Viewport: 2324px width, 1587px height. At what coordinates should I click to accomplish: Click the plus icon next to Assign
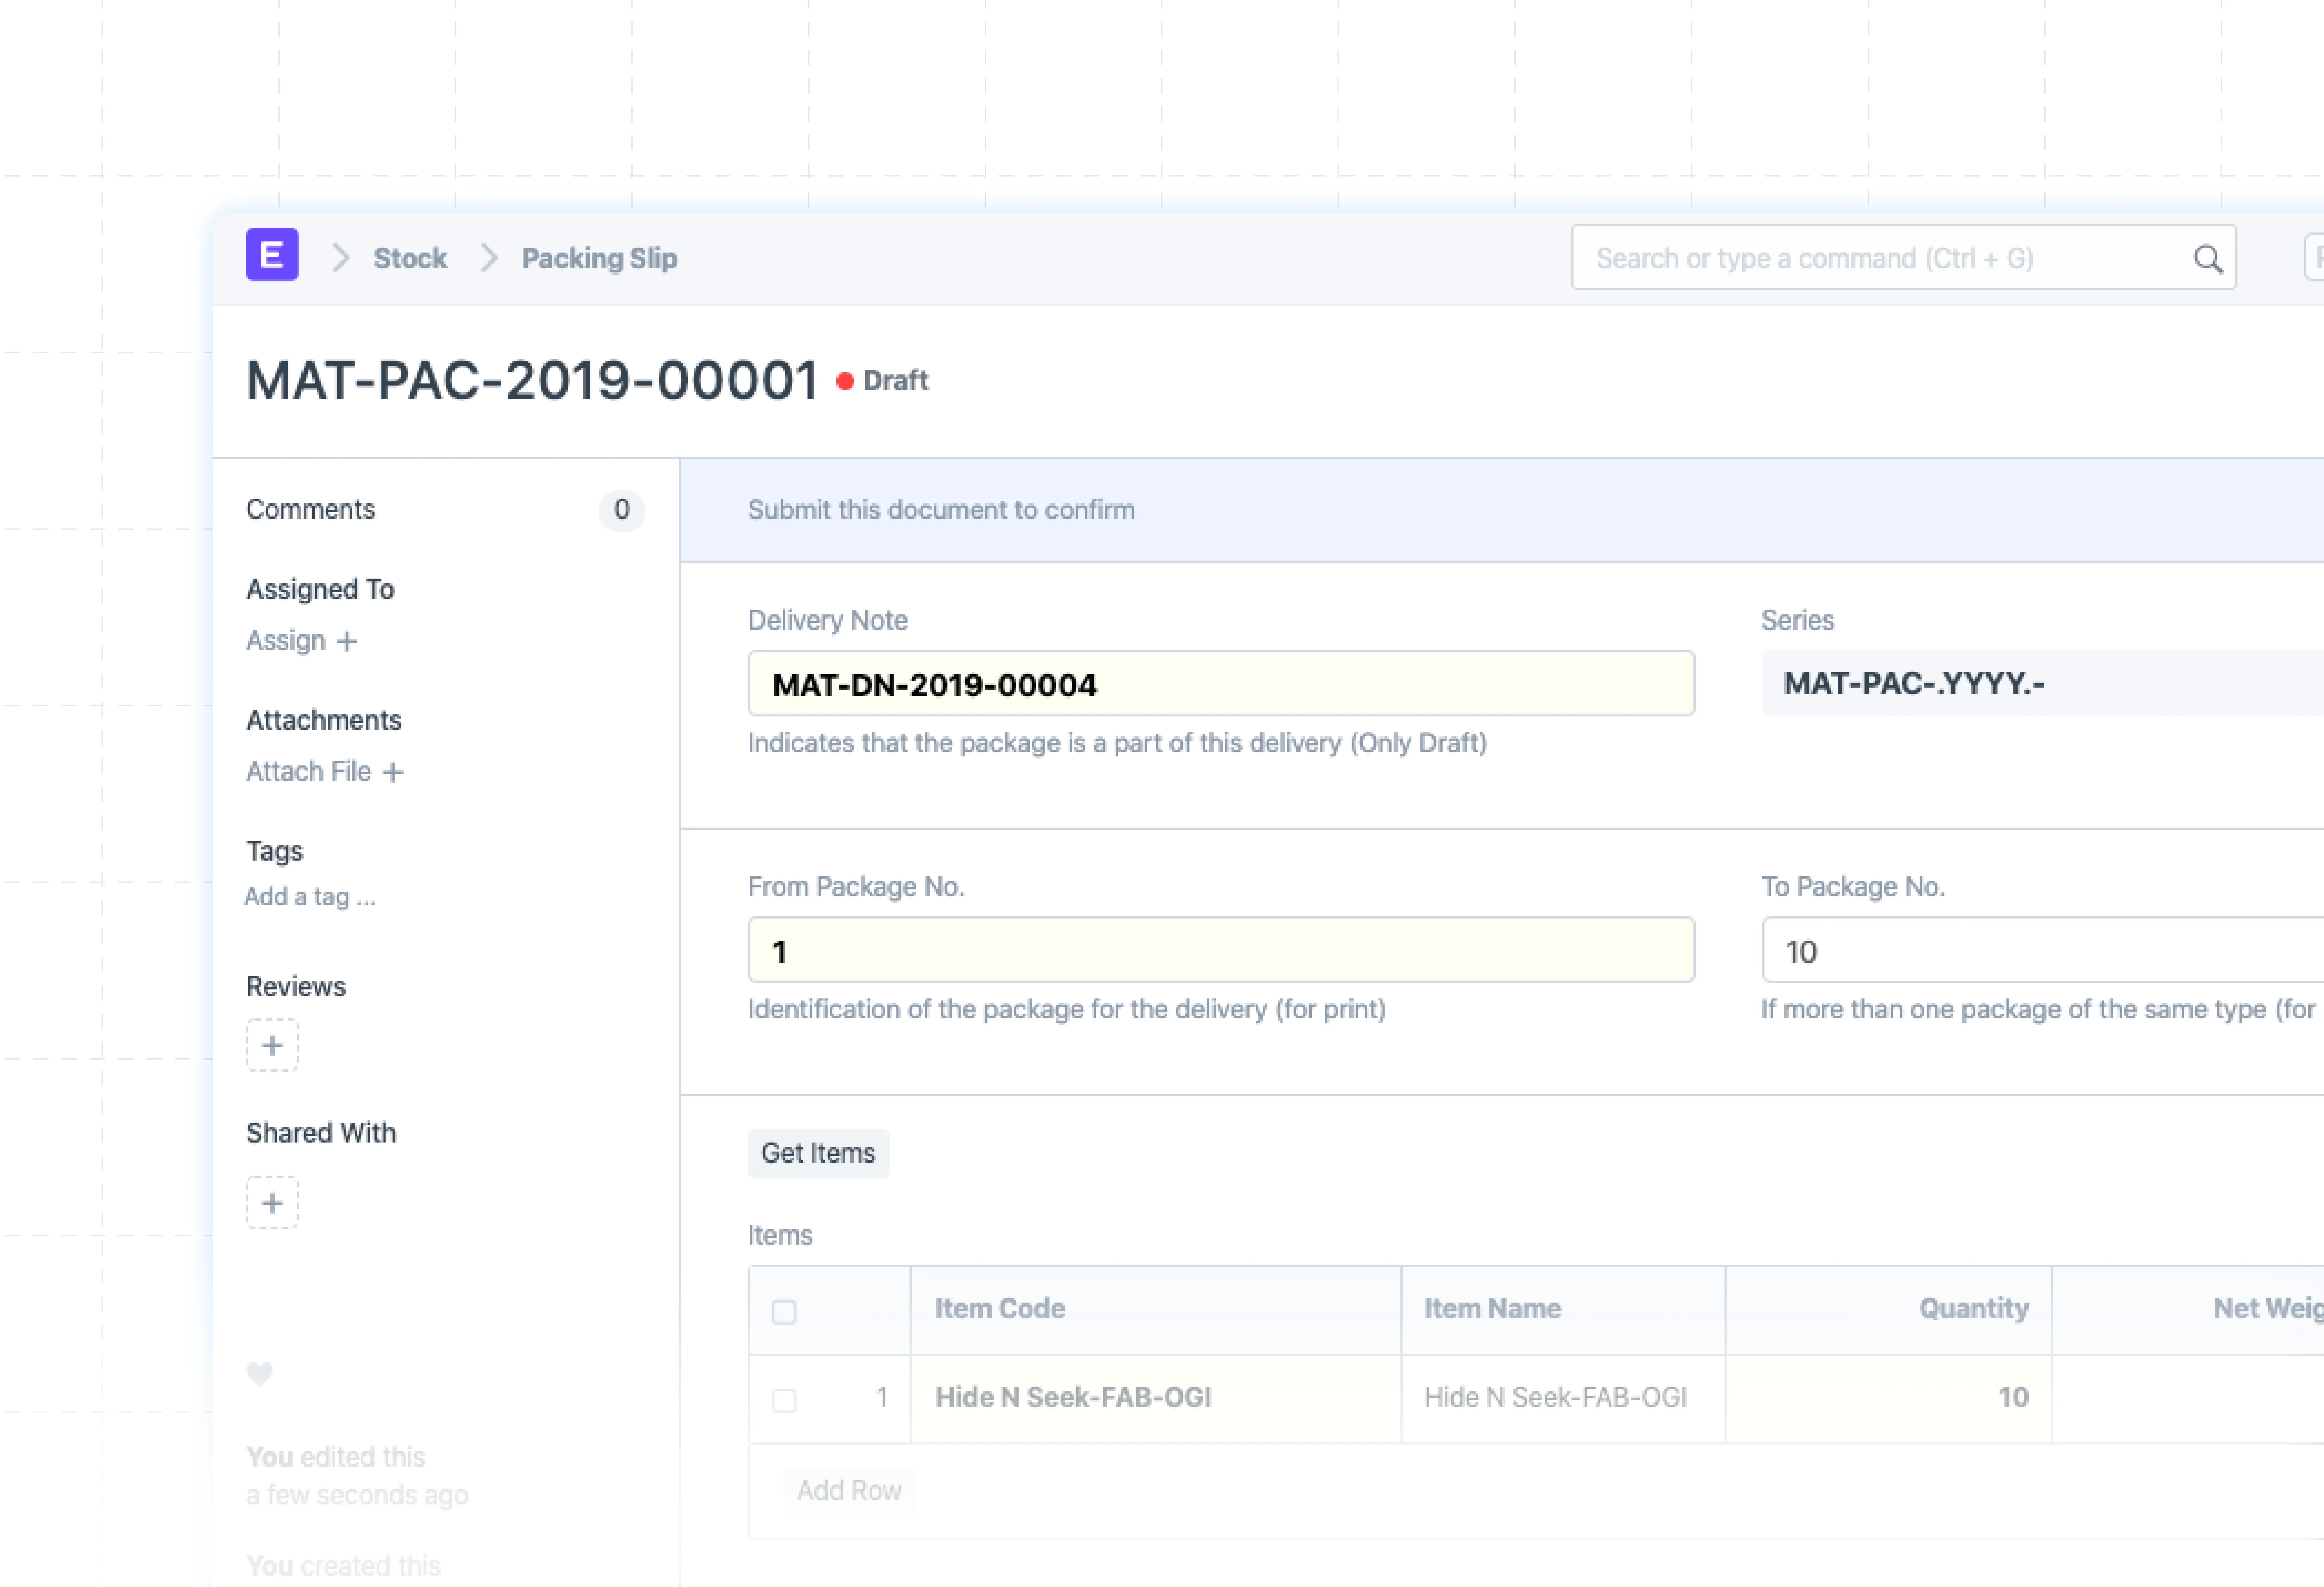click(x=347, y=641)
